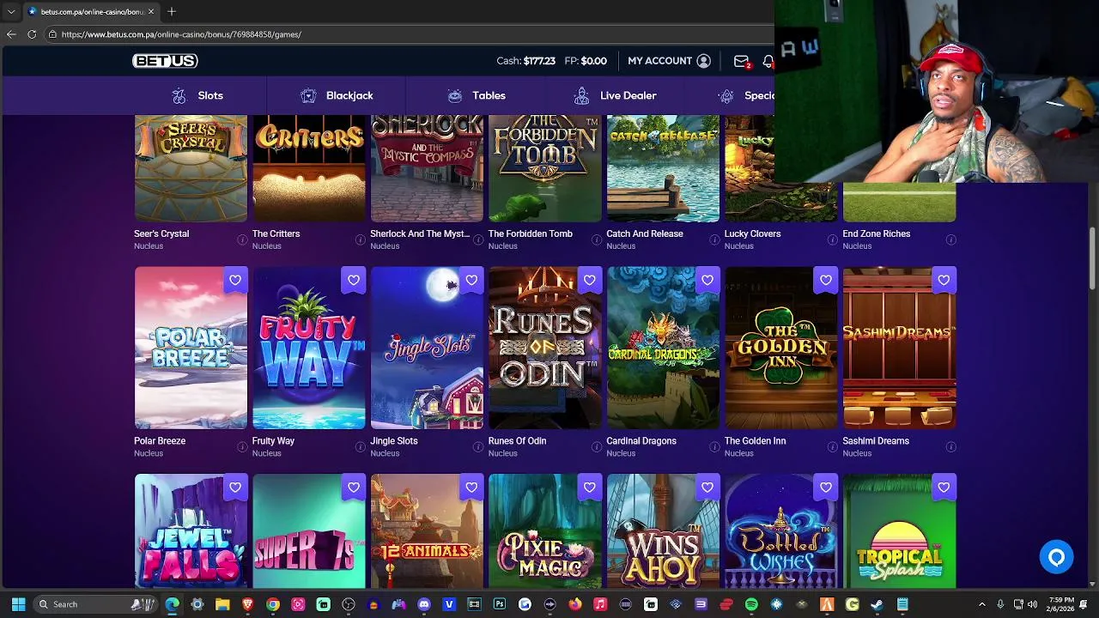The image size is (1099, 618).
Task: Launch the Pixie Magic game thumbnail
Action: click(545, 531)
